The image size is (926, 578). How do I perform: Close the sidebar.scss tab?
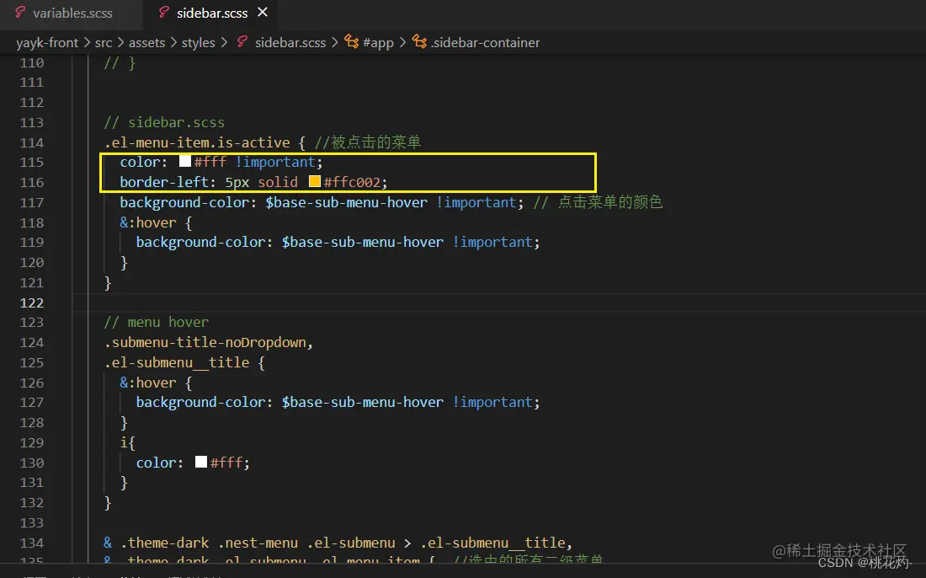pos(263,13)
